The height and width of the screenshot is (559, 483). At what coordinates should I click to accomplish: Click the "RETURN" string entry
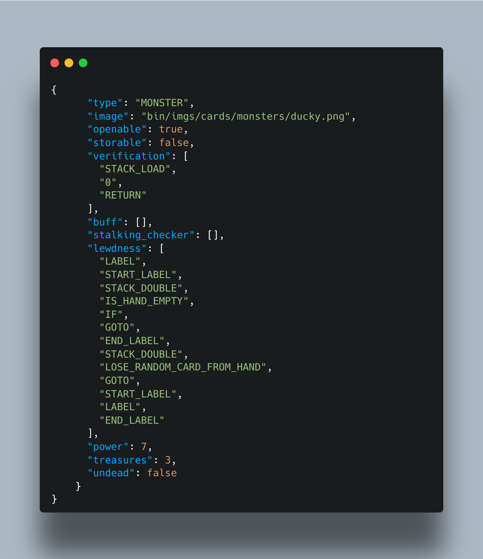tap(123, 195)
